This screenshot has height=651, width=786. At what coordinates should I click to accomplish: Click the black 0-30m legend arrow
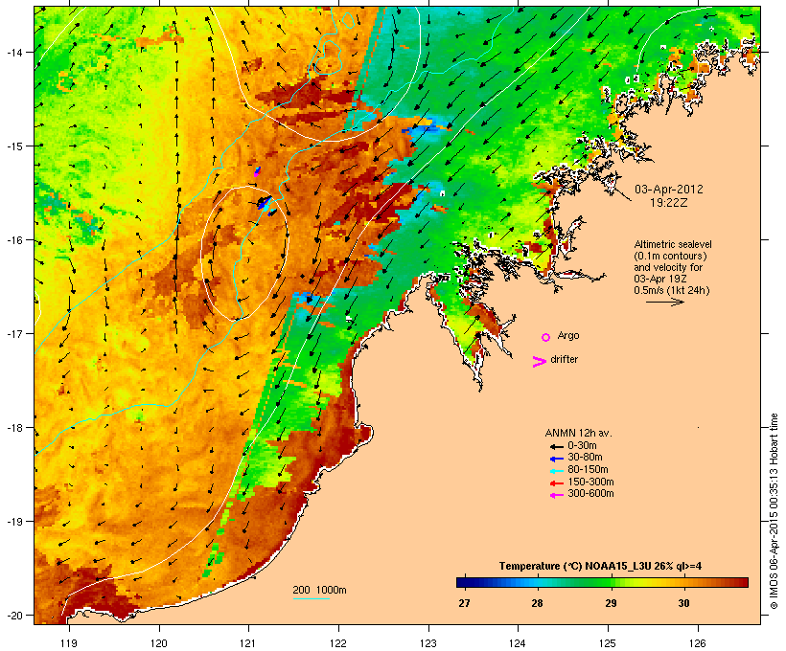click(x=556, y=447)
